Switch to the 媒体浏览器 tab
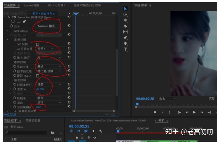Viewport: 219px width, 142px height. pyautogui.click(x=33, y=120)
